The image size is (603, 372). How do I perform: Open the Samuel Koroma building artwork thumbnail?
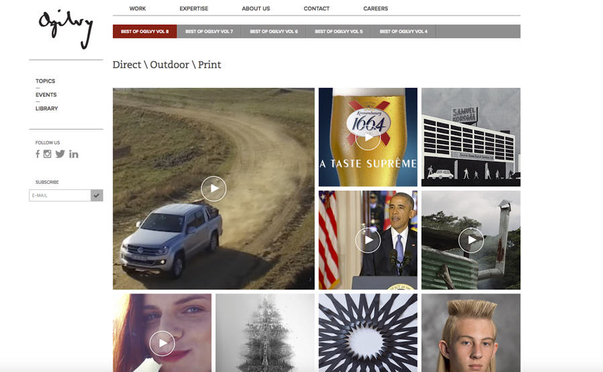[471, 138]
